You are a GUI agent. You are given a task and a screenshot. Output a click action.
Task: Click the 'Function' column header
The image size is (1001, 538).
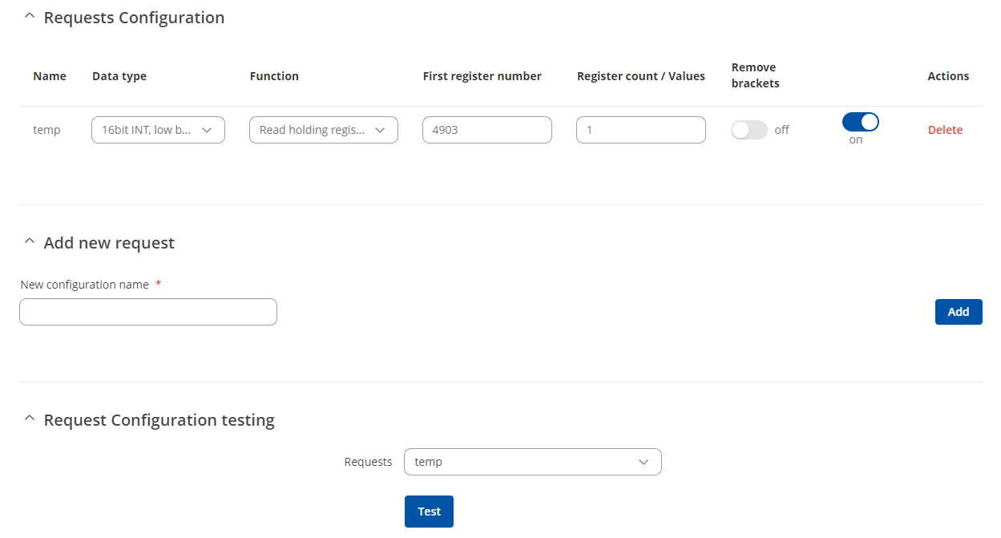[274, 76]
